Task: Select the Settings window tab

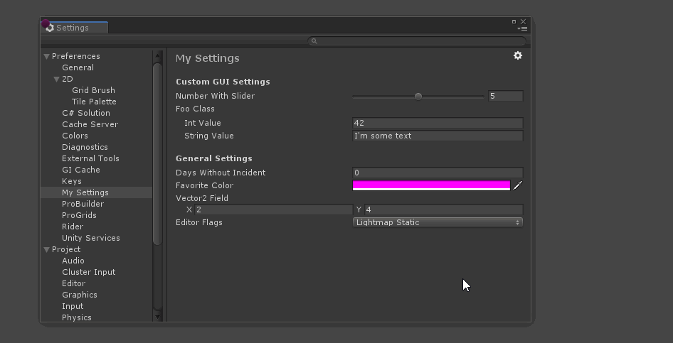Action: 73,28
